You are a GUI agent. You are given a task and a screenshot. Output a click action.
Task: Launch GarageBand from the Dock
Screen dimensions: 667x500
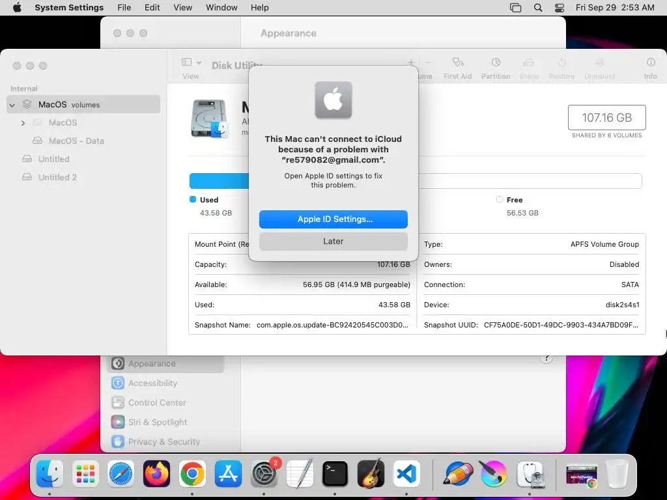pos(371,473)
